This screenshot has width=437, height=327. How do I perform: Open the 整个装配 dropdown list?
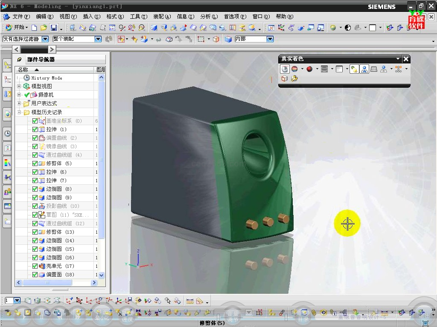(98, 39)
